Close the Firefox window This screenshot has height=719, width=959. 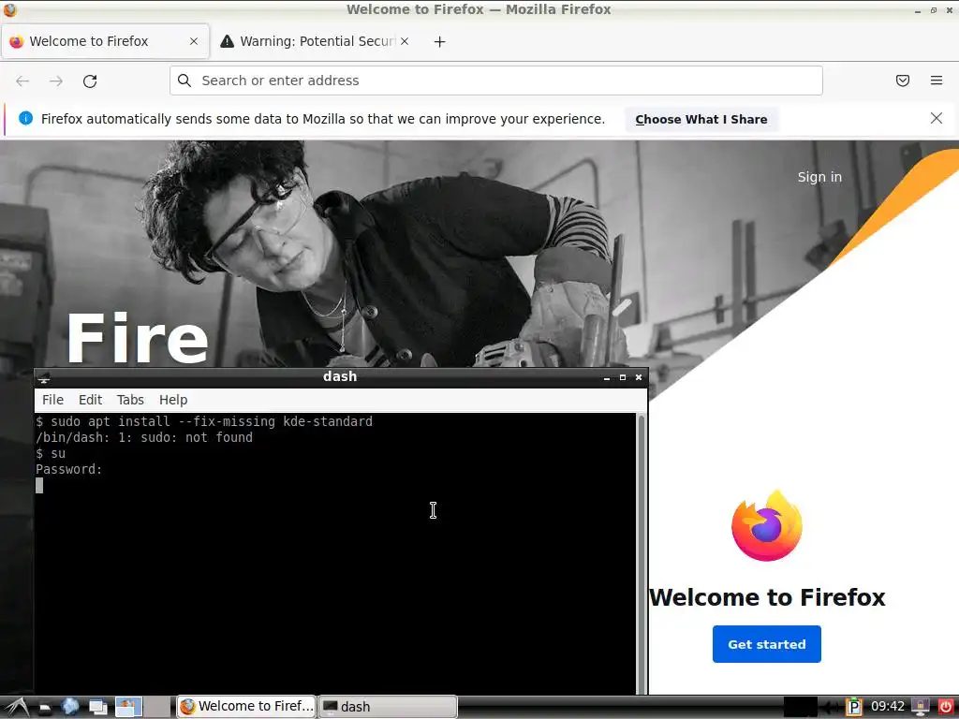pyautogui.click(x=950, y=10)
